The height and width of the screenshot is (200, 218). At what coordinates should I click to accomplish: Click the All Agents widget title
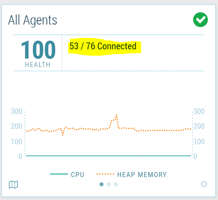[x=33, y=20]
